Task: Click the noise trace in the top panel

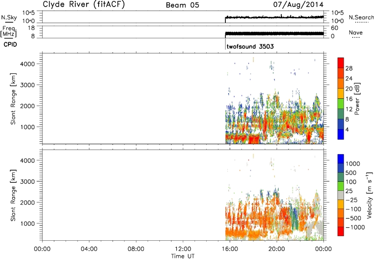Action: pos(274,17)
